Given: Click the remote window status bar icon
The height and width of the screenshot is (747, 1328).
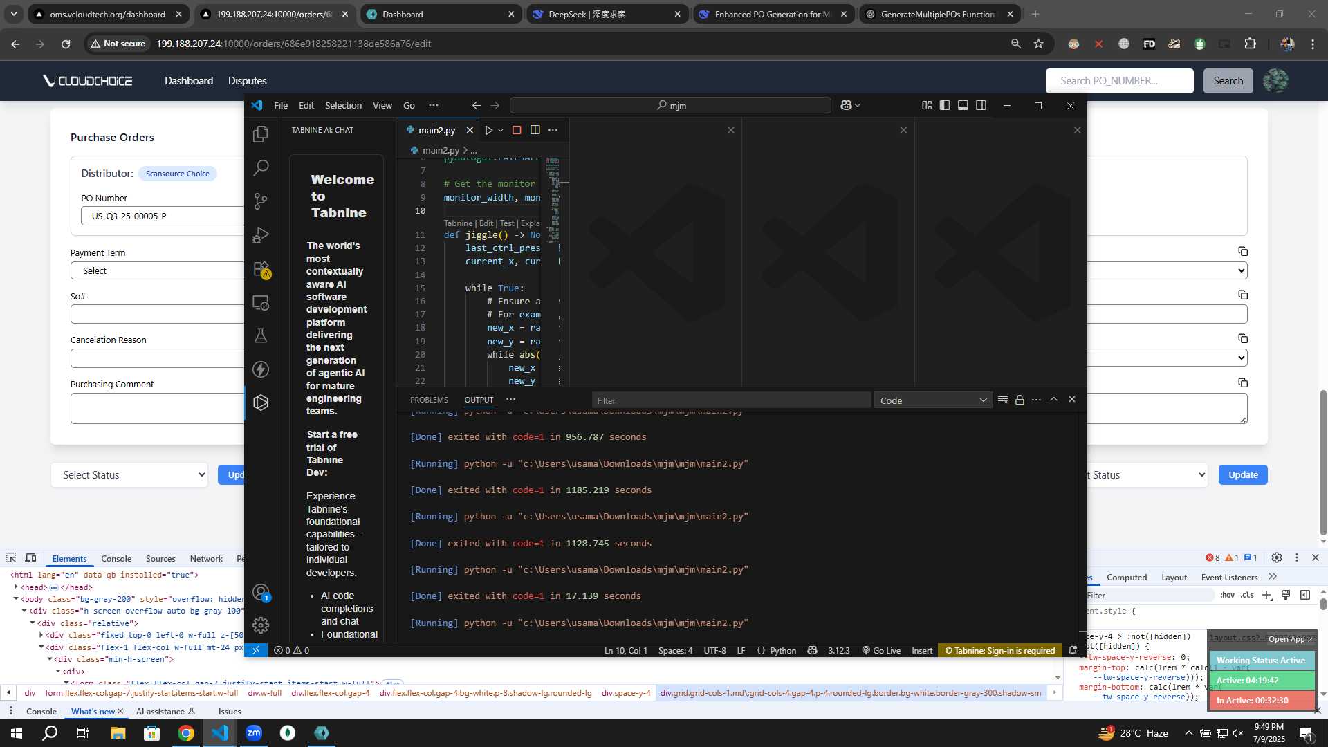Looking at the screenshot, I should (256, 650).
